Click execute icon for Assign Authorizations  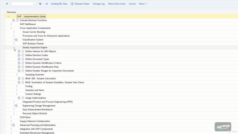(23, 98)
